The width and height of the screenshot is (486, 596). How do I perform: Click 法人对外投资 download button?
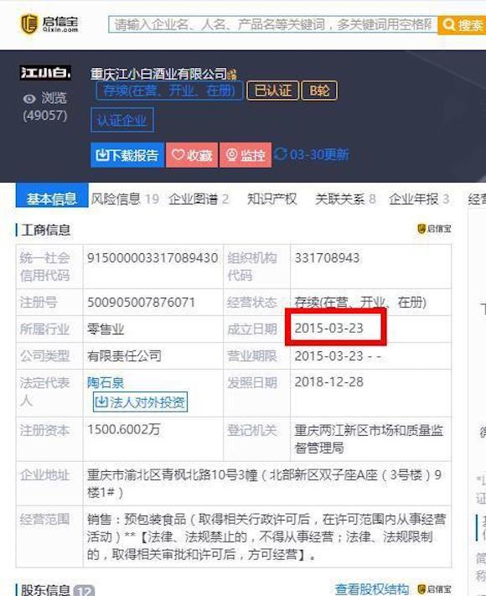pos(140,402)
